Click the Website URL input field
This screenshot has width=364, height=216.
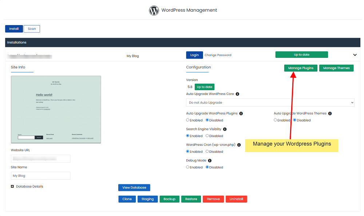(41, 159)
